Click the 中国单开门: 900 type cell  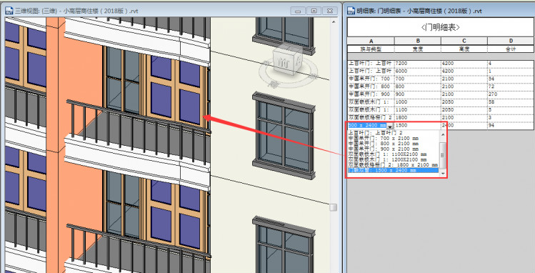click(371, 94)
